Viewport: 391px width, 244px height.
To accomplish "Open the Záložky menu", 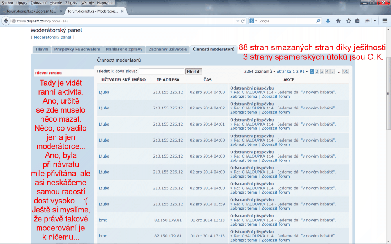I will point(71,3).
